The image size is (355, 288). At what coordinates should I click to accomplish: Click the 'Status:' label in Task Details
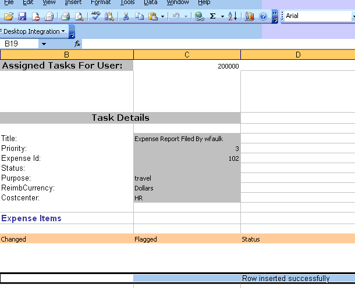tap(66, 168)
